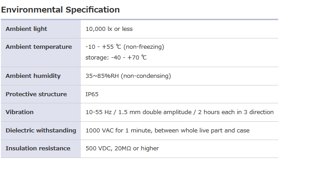Click the Environmental Specification heading

point(60,9)
